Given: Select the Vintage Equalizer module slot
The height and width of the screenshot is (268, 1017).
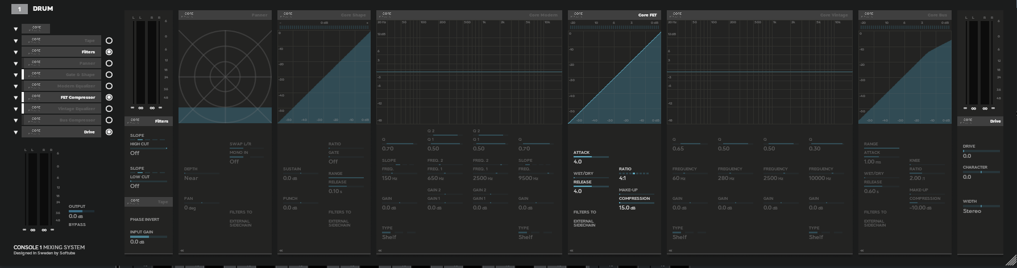Looking at the screenshot, I should pyautogui.click(x=61, y=109).
